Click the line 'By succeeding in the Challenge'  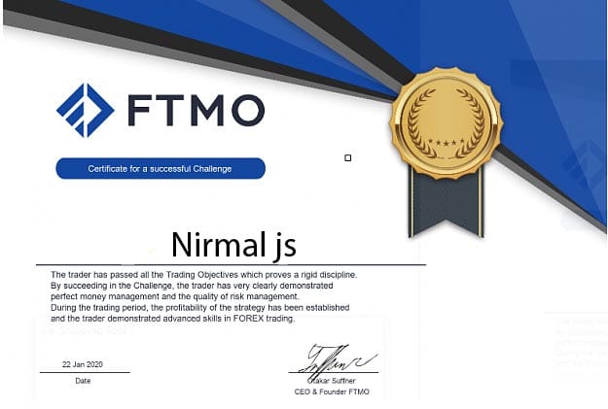pos(192,286)
